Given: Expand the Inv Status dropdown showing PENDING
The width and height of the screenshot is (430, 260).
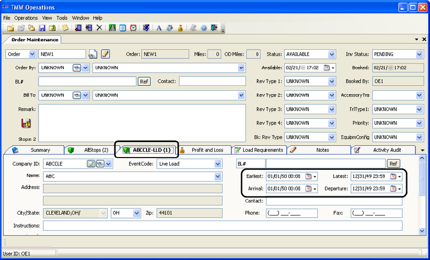Looking at the screenshot, I should 419,54.
